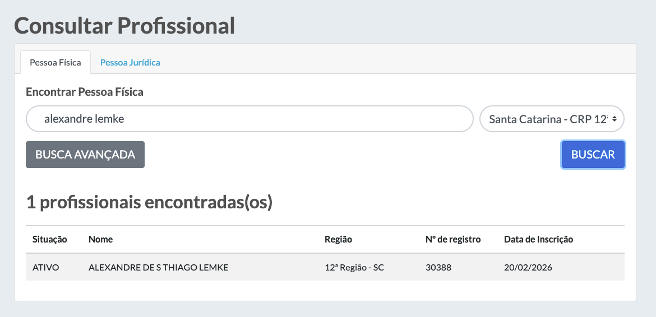Open the Pessoa Jurídica tab

130,62
